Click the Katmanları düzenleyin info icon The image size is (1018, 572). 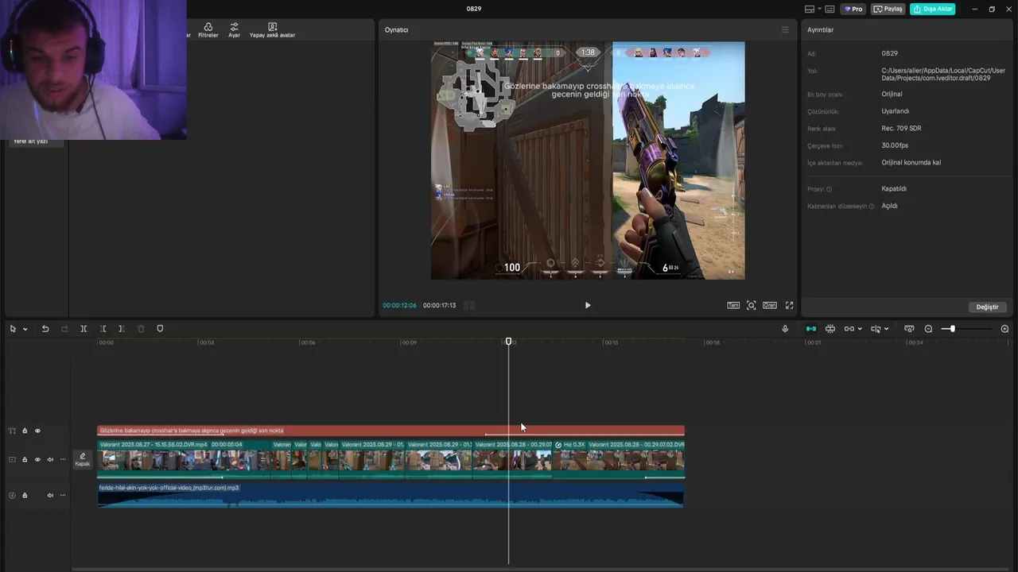(x=872, y=206)
